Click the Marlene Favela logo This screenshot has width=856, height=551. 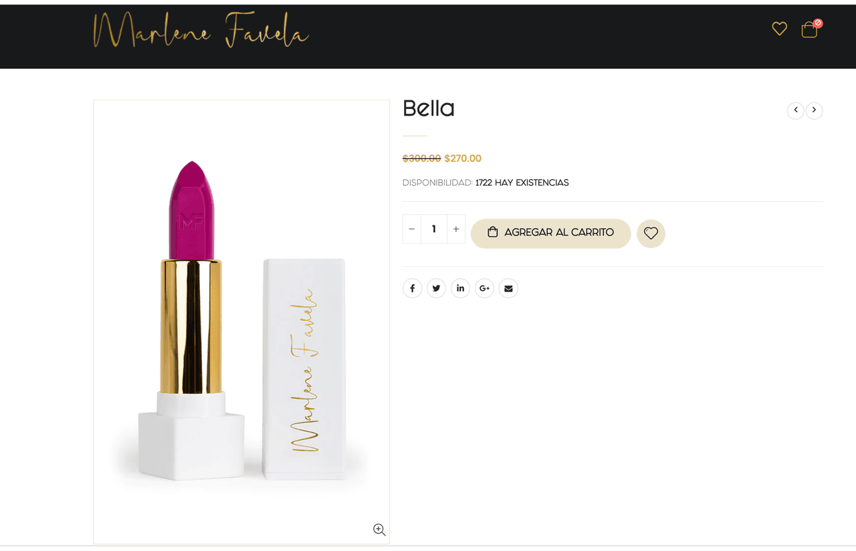tap(201, 31)
